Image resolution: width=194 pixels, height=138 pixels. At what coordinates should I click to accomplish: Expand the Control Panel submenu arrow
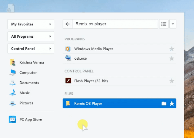click(x=50, y=49)
